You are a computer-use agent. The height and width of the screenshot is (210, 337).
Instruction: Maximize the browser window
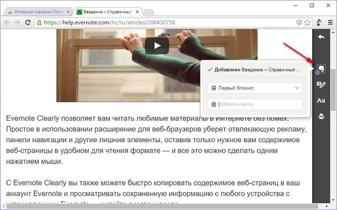click(312, 5)
